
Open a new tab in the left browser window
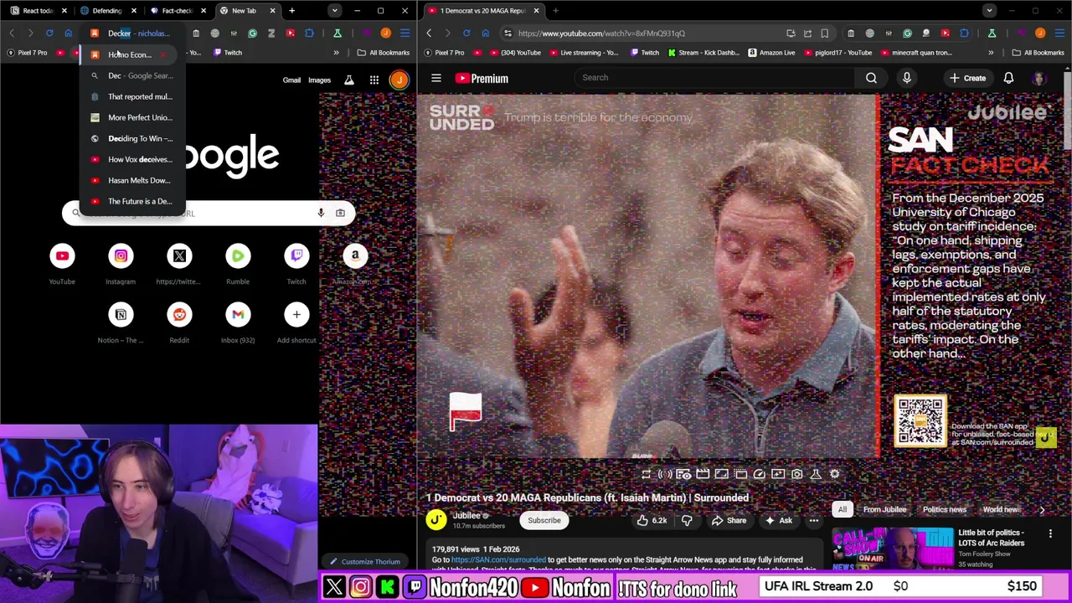[291, 11]
